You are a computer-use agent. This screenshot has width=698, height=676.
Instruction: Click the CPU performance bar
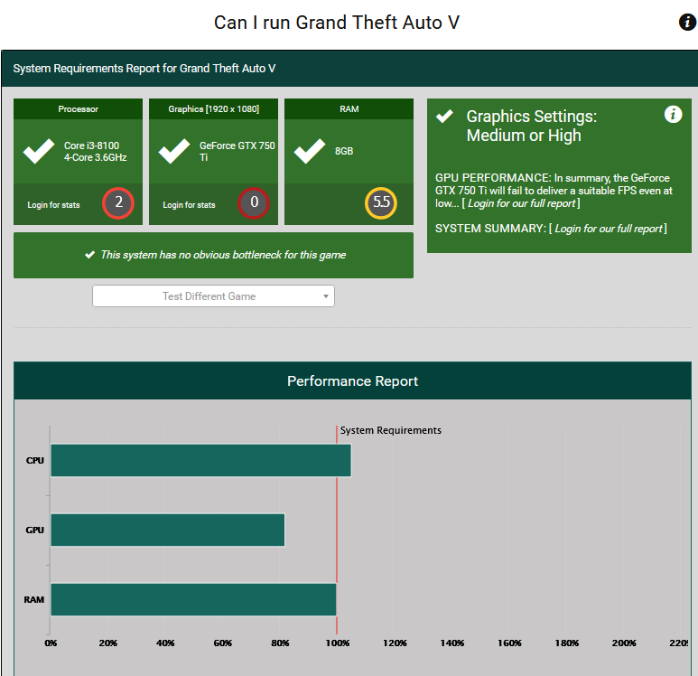200,460
